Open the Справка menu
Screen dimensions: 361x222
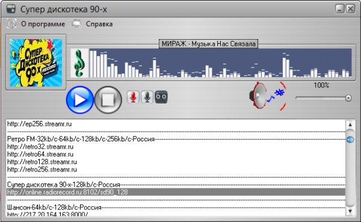[99, 24]
